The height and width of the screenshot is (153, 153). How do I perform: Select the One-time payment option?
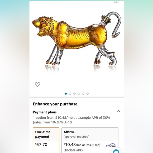click(46, 140)
